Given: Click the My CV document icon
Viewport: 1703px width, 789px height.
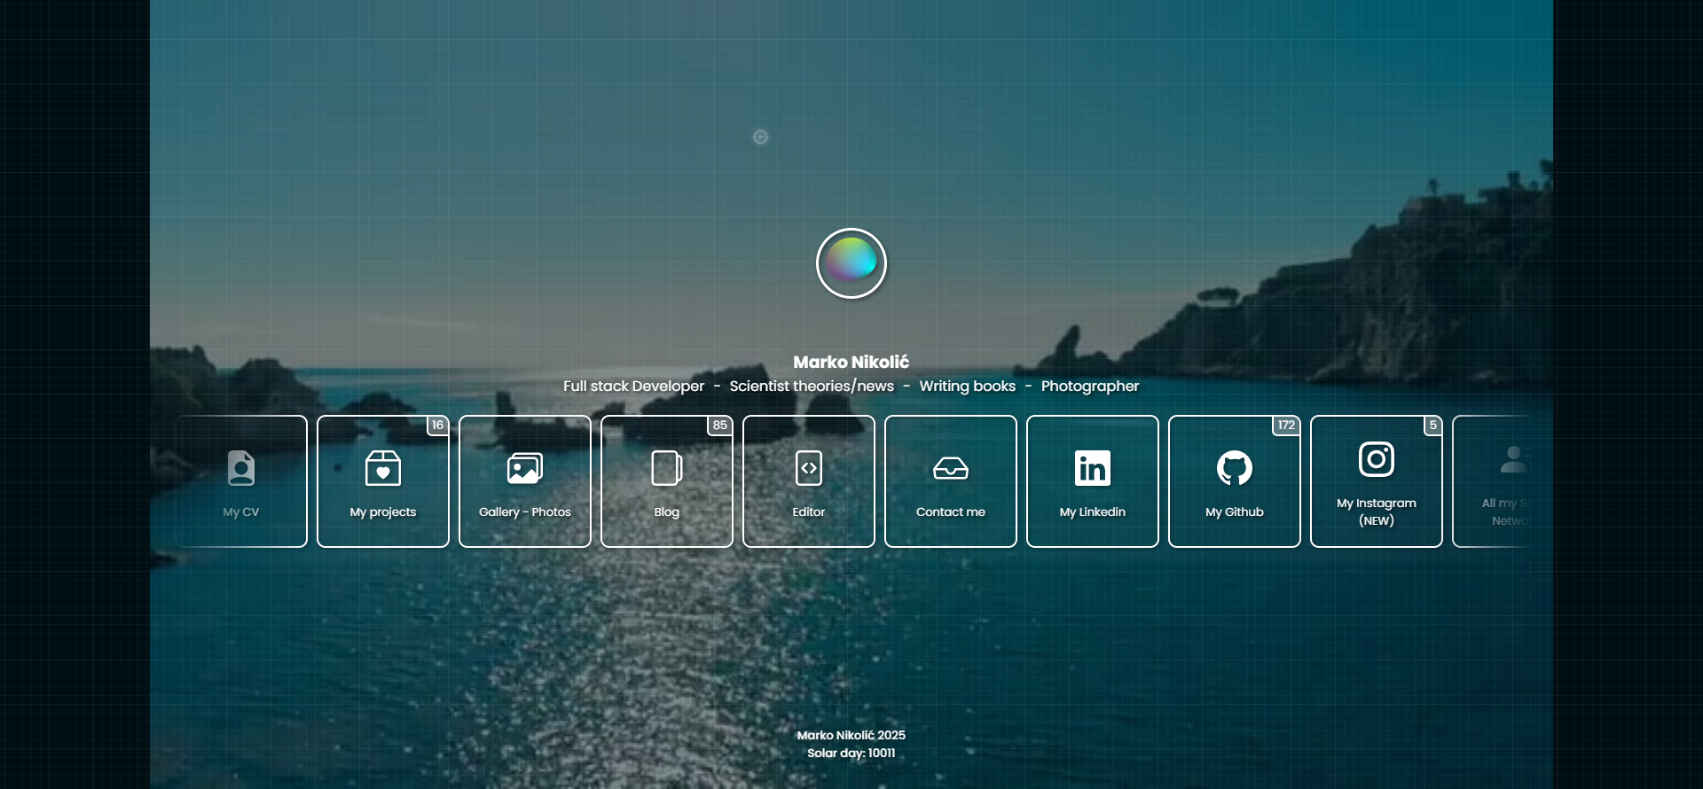Looking at the screenshot, I should point(241,468).
